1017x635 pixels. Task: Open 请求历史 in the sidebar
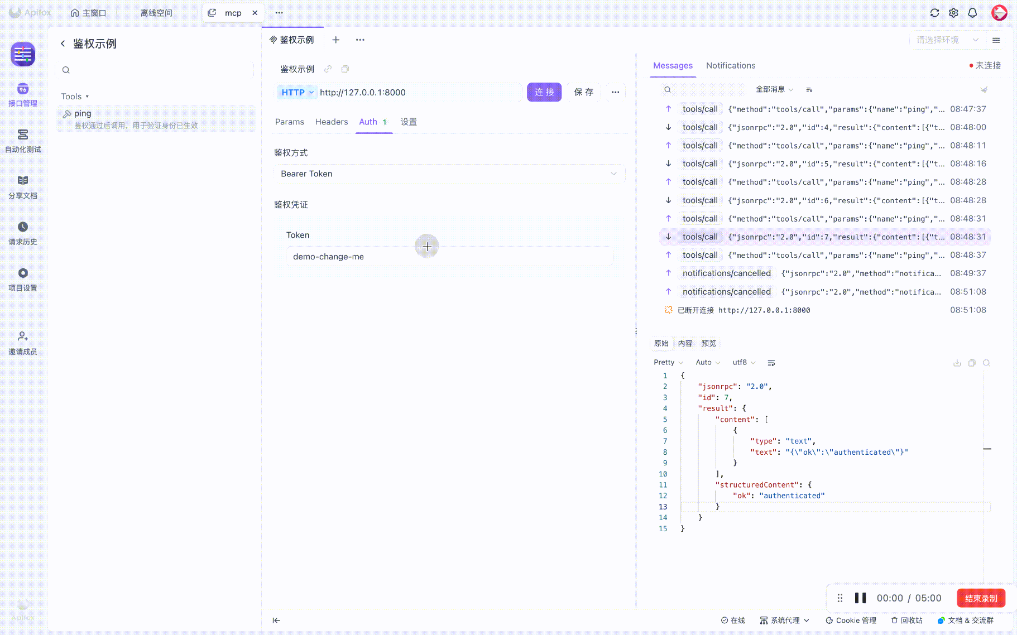pyautogui.click(x=23, y=234)
